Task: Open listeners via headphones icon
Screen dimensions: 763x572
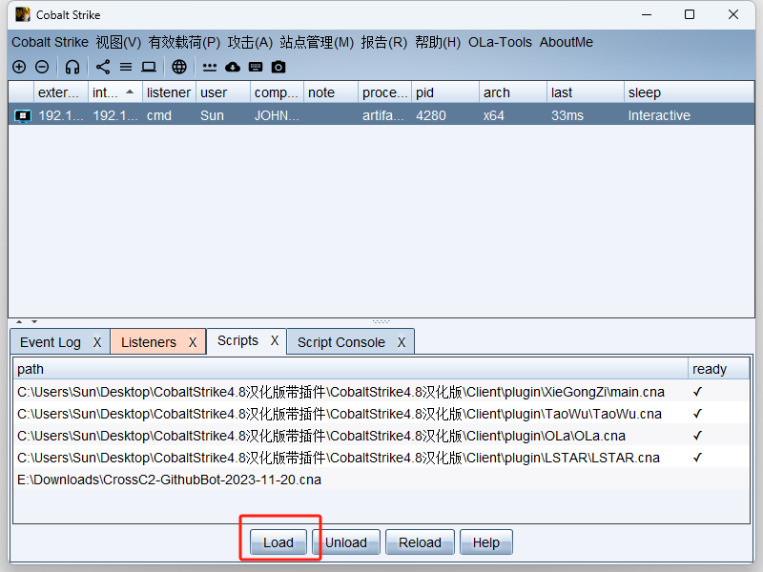Action: pyautogui.click(x=72, y=67)
